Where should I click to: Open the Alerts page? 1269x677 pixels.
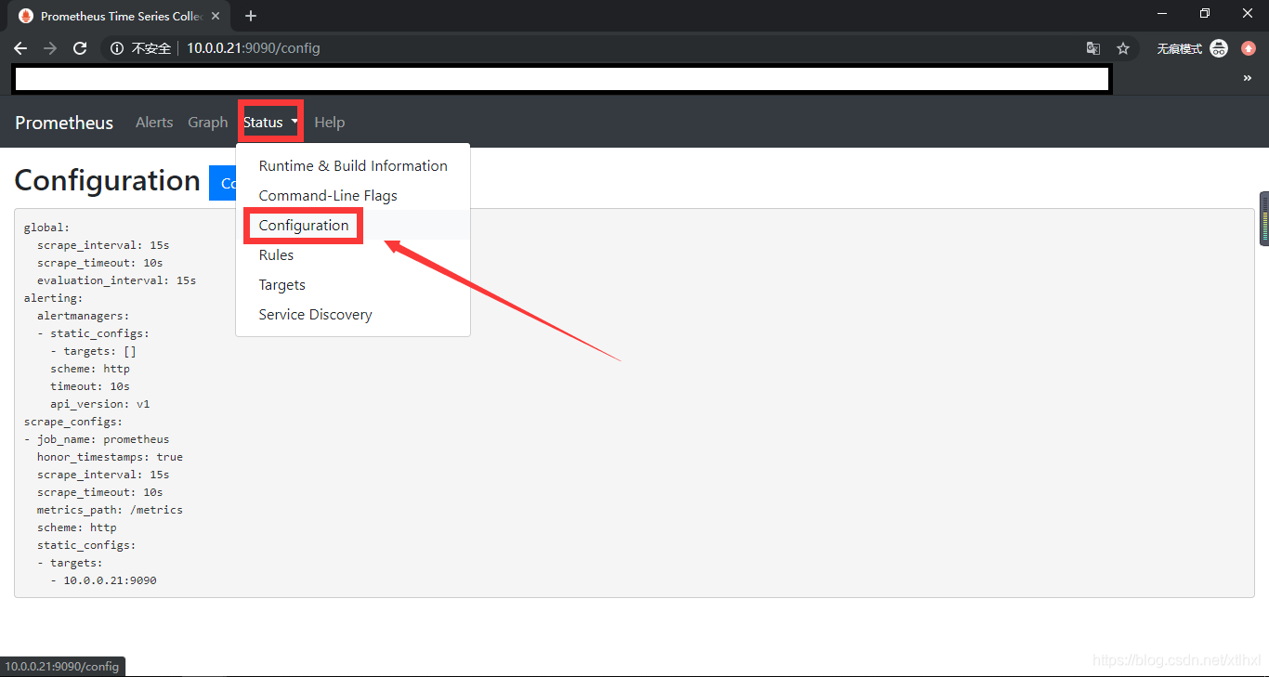pos(154,123)
